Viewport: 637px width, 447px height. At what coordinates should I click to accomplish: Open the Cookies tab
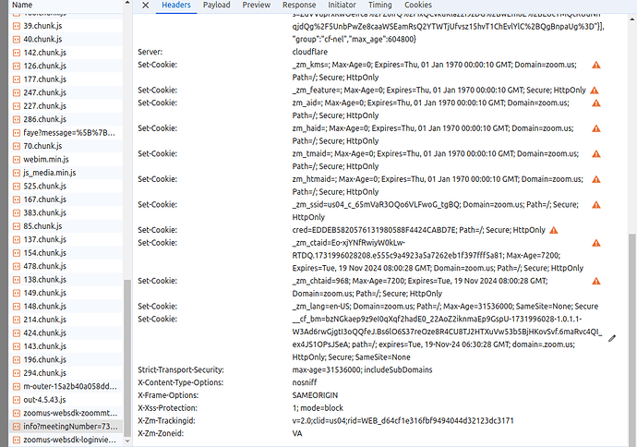(x=418, y=6)
